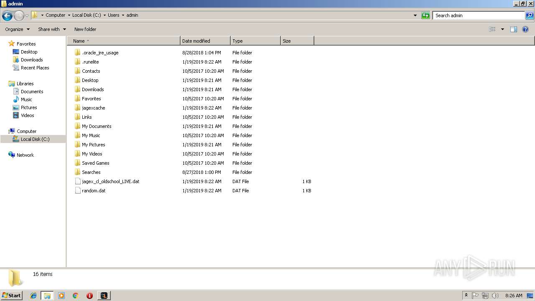535x301 pixels.
Task: Select Network in navigation pane
Action: 25,155
